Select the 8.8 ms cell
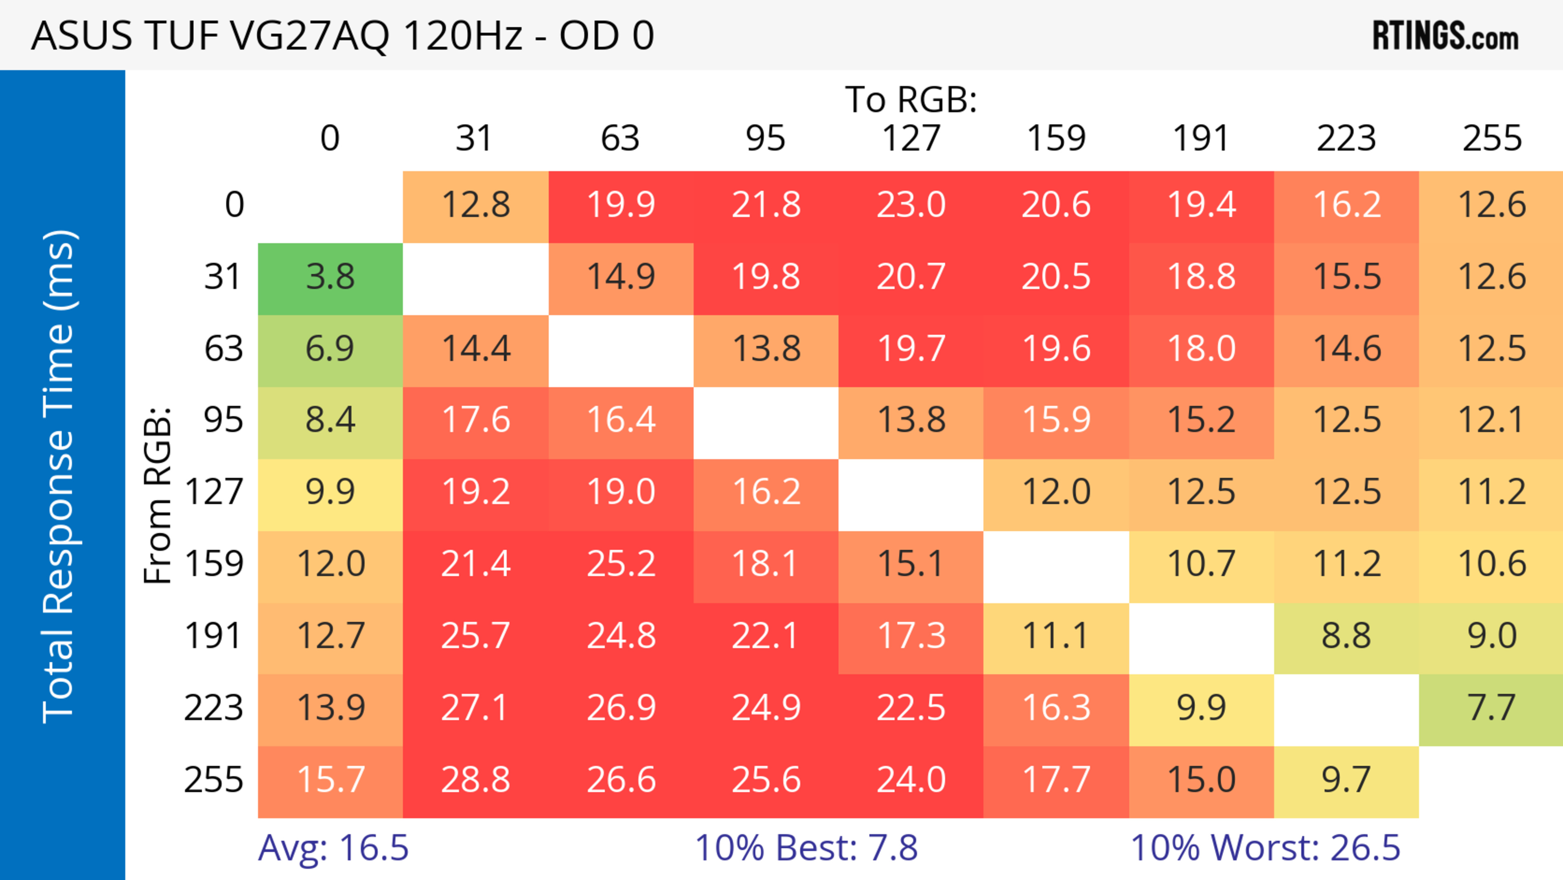Viewport: 1563px width, 880px height. 1346,636
